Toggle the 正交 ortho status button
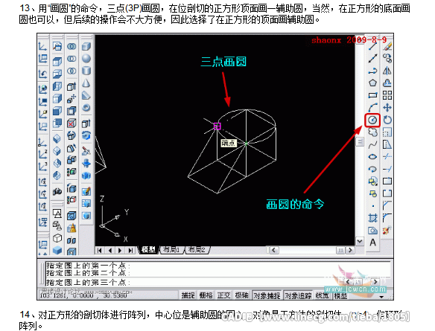The width and height of the screenshot is (435, 331). coord(223,295)
